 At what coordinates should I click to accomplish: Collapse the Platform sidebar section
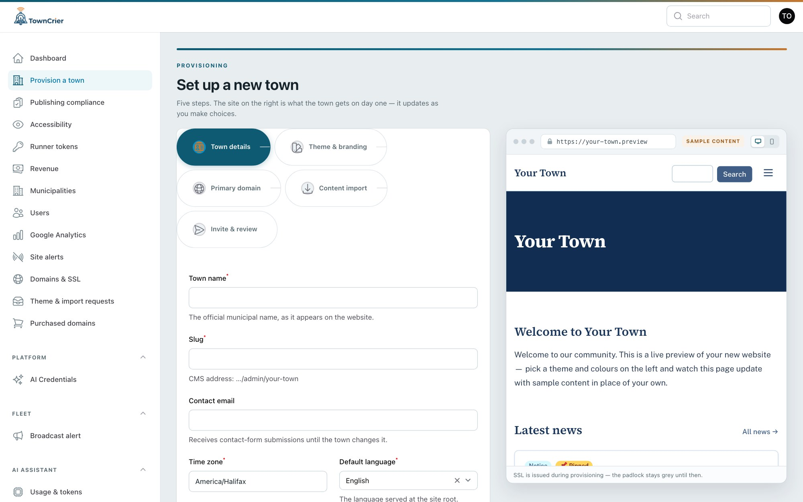(x=143, y=357)
